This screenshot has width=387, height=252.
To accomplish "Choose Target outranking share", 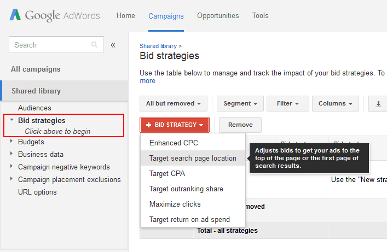I will tap(193, 189).
